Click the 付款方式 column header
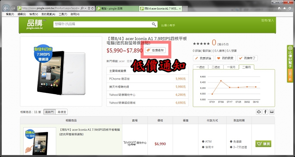The image size is (295, 157). coord(212,121)
